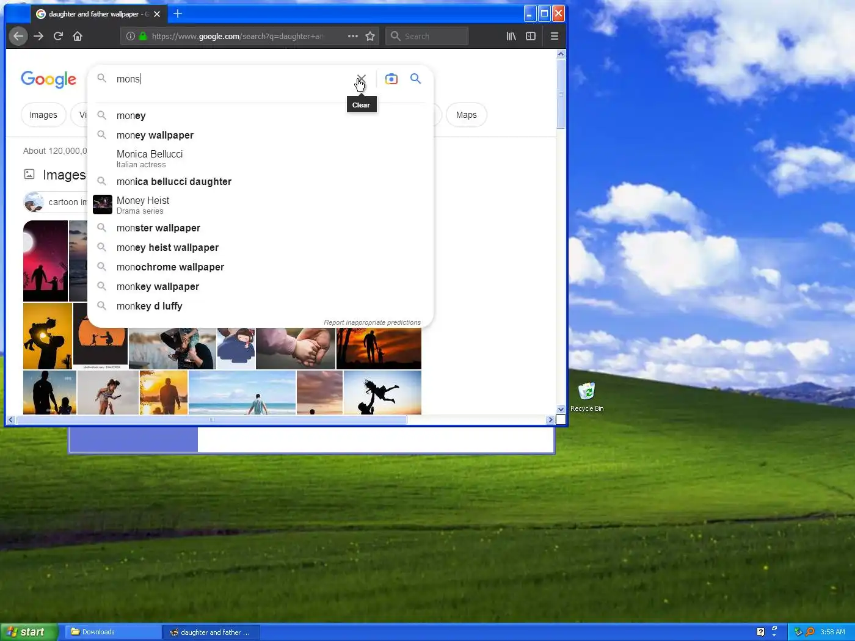The image size is (855, 641).
Task: Choose Monica Bellucci Italian actress suggestion
Action: pos(261,159)
